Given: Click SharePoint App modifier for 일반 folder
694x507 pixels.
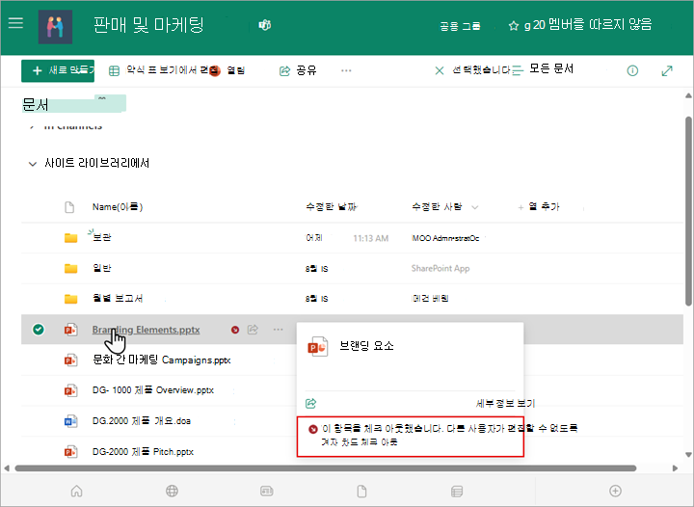Looking at the screenshot, I should pyautogui.click(x=440, y=269).
